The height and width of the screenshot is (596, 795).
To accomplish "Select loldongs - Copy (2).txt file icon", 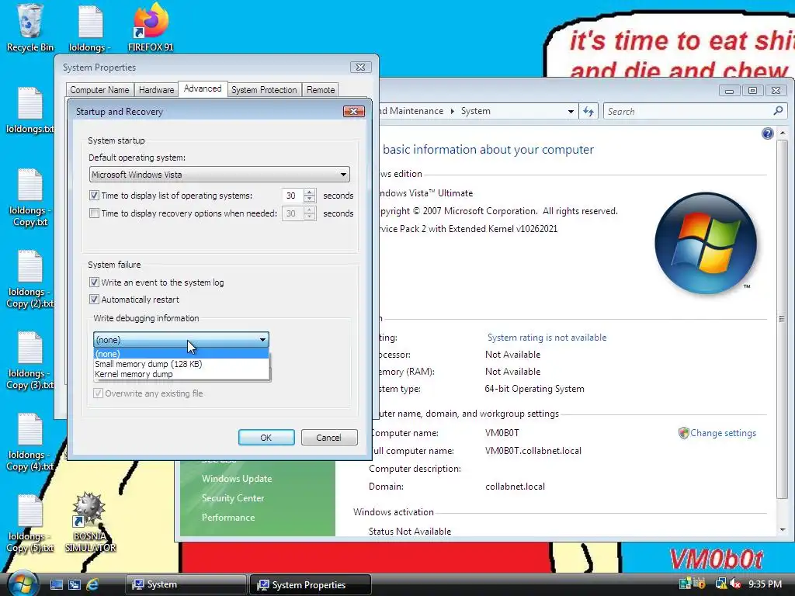I will click(30, 279).
